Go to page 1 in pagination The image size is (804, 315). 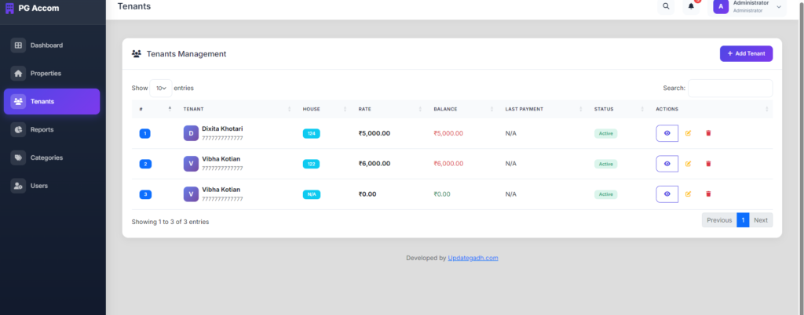tap(743, 220)
